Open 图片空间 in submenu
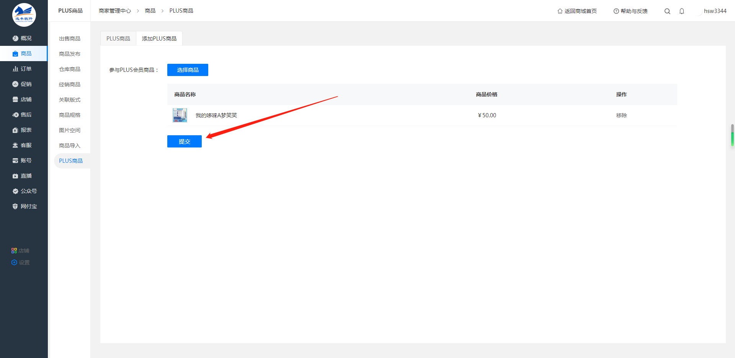 pos(70,130)
